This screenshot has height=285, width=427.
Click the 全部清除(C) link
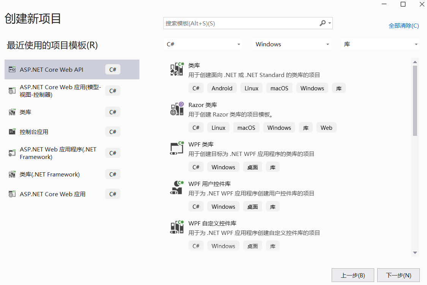tap(403, 26)
